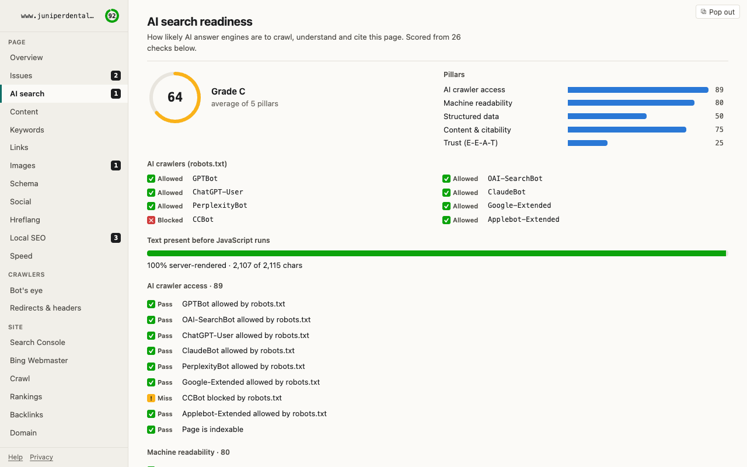Click the Local SEO count badge 3
Image resolution: width=747 pixels, height=467 pixels.
pyautogui.click(x=116, y=238)
